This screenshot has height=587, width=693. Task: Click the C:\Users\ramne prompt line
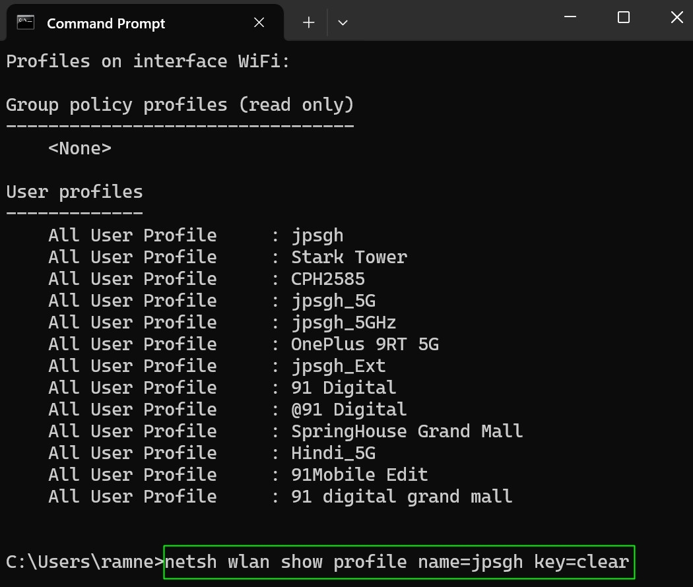click(82, 561)
